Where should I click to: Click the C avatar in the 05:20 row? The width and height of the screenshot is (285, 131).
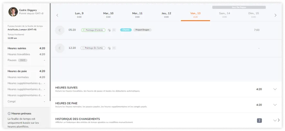[x=60, y=30]
